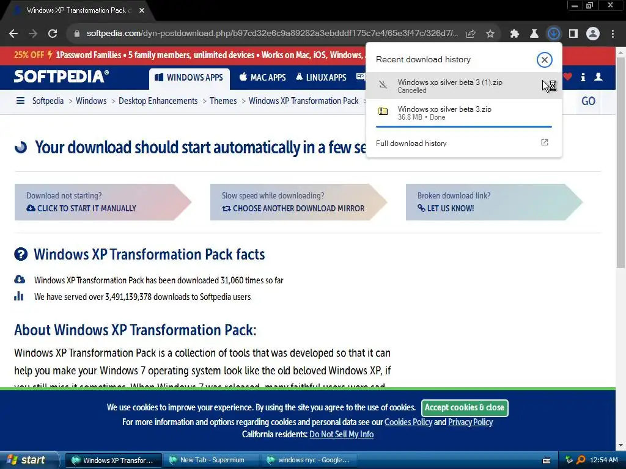Select Windows XP Transfor... taskbar button
Image resolution: width=626 pixels, height=469 pixels.
pyautogui.click(x=113, y=460)
